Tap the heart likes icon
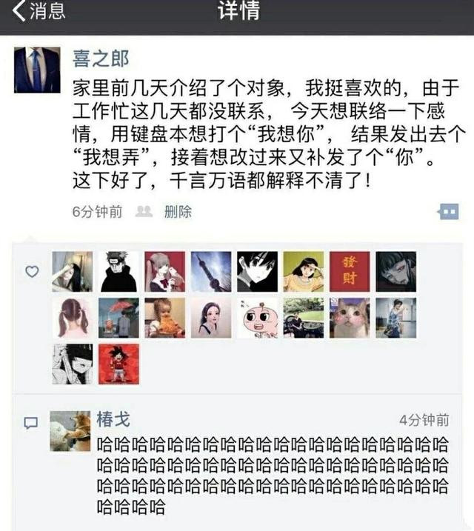This screenshot has height=531, width=474. click(32, 272)
